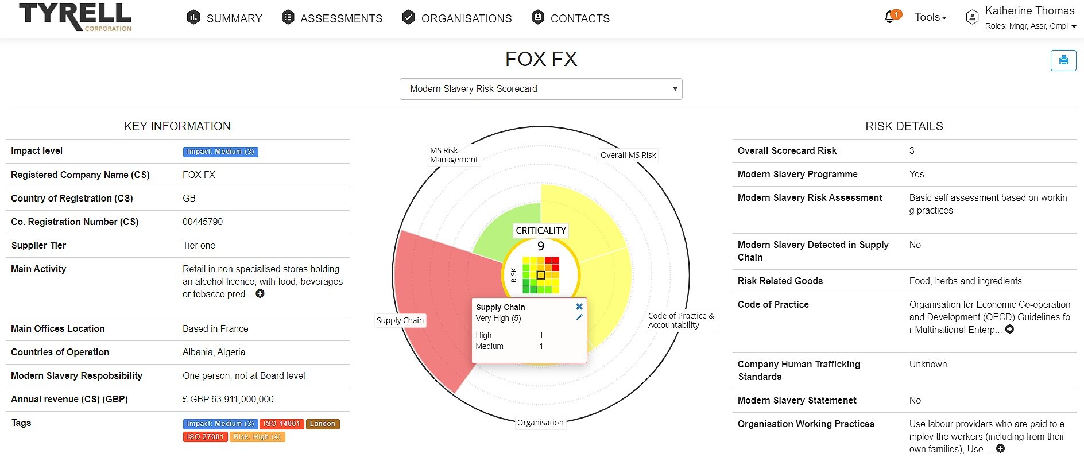The width and height of the screenshot is (1084, 461).
Task: Click the RISK DETAILS heading
Action: pos(904,126)
